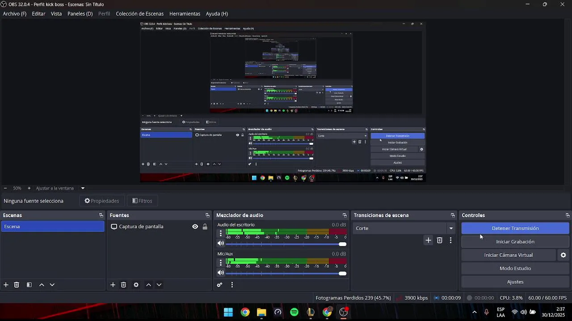Delete selected scene with trash icon
572x321 pixels.
(17, 285)
